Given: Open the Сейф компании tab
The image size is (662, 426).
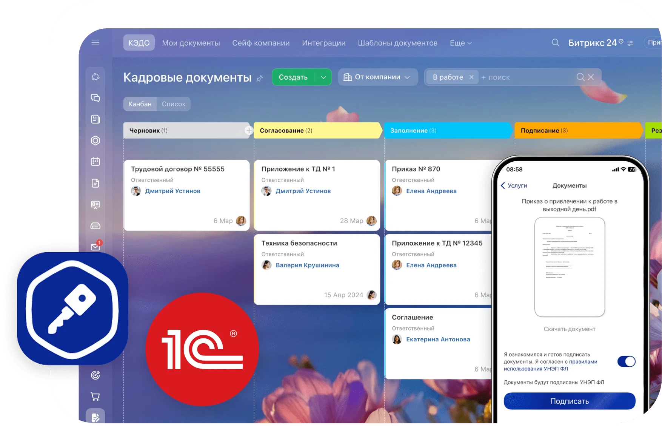Looking at the screenshot, I should pyautogui.click(x=261, y=43).
